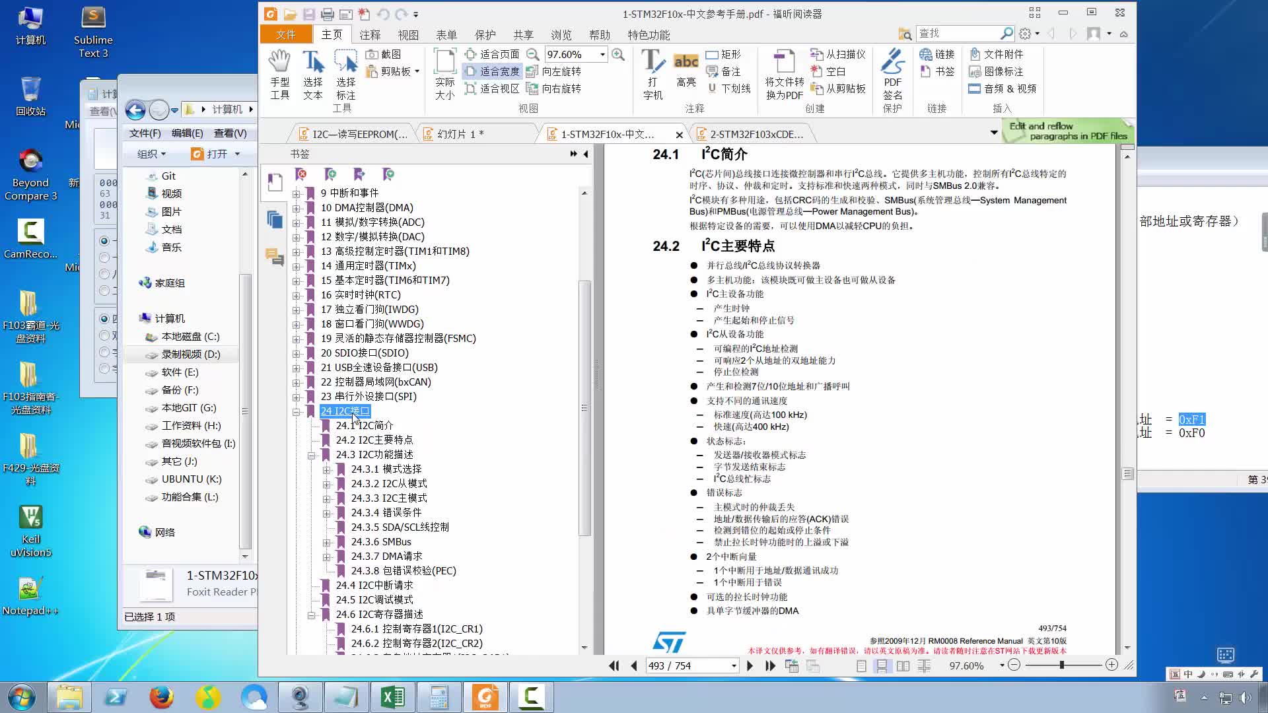Collapse the 24 I2C接口 bookmark node
This screenshot has height=713, width=1268.
(297, 411)
